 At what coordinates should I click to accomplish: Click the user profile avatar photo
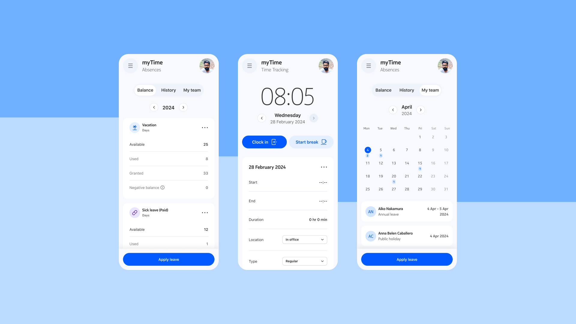pyautogui.click(x=206, y=66)
